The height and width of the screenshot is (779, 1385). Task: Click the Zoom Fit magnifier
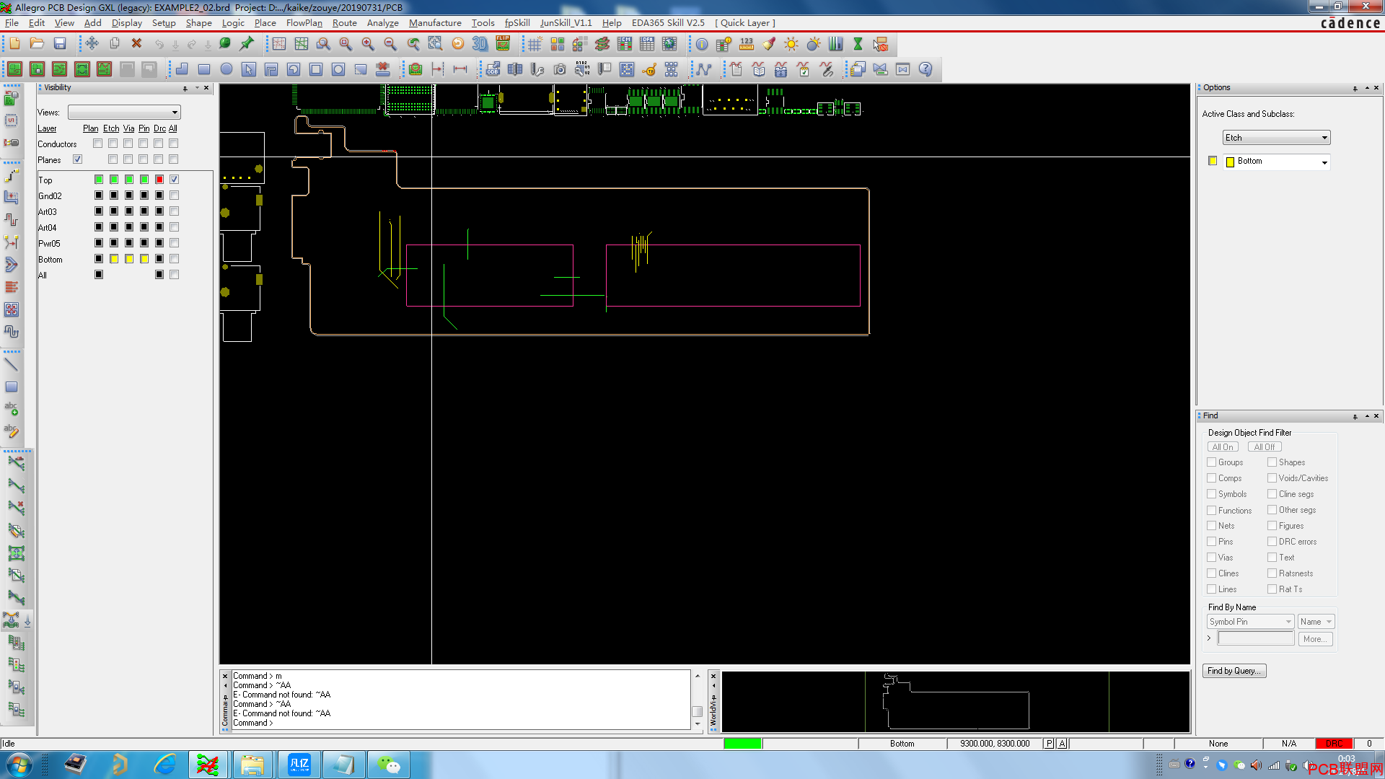[346, 44]
